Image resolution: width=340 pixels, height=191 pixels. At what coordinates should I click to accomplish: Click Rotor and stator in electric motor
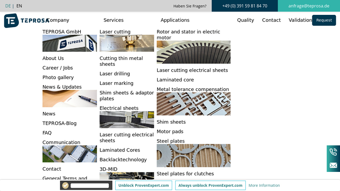point(188,34)
